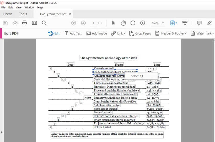Viewport: 215px width, 142px height.
Task: Click 'Truce and burials; Akhaians build wall'
Action: (x=117, y=90)
